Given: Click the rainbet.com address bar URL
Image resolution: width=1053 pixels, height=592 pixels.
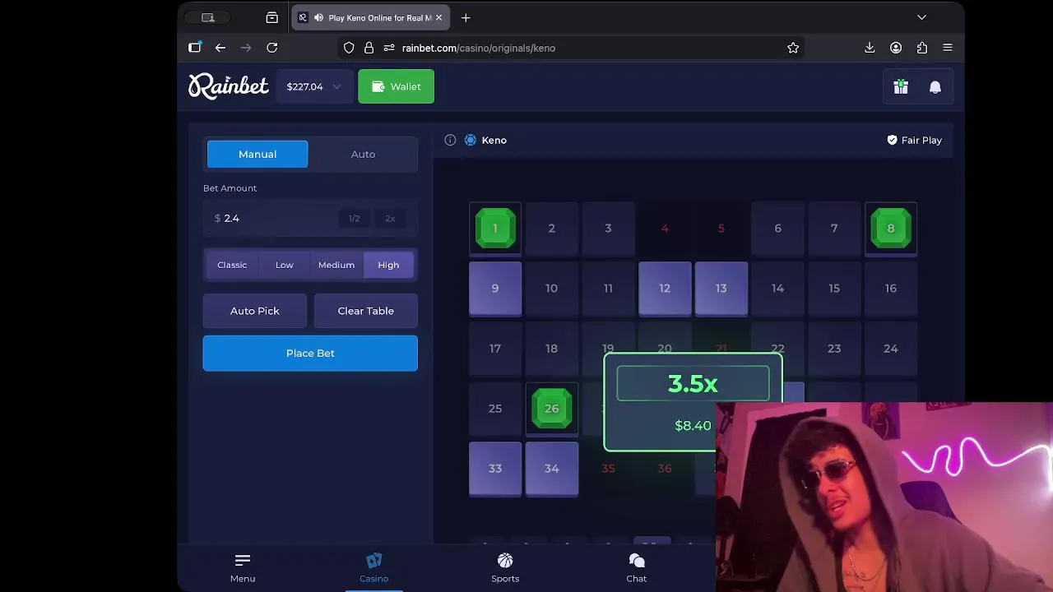Looking at the screenshot, I should [x=479, y=48].
